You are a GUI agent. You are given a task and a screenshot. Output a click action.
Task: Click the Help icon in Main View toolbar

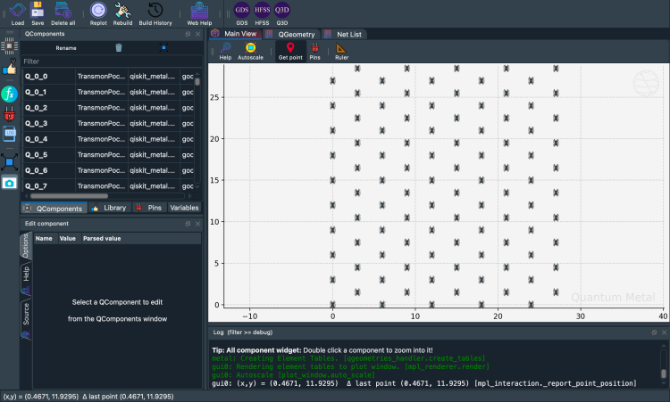(x=225, y=51)
